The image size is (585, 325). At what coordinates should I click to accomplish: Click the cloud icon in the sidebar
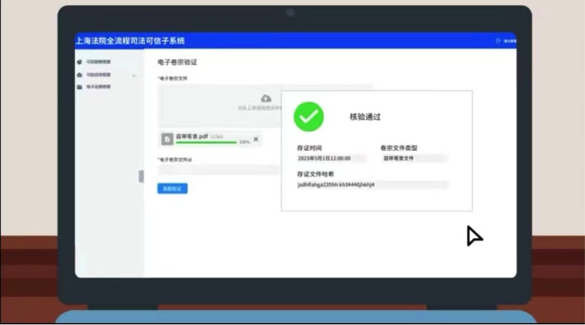(79, 75)
